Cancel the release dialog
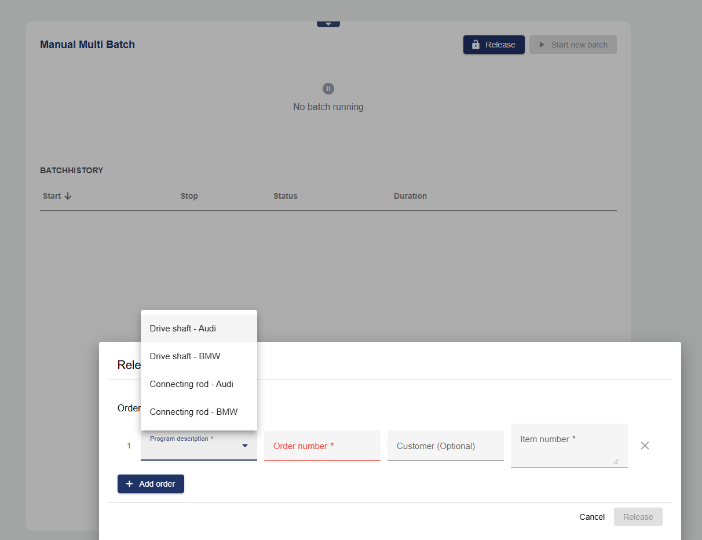The image size is (702, 540). pyautogui.click(x=592, y=517)
